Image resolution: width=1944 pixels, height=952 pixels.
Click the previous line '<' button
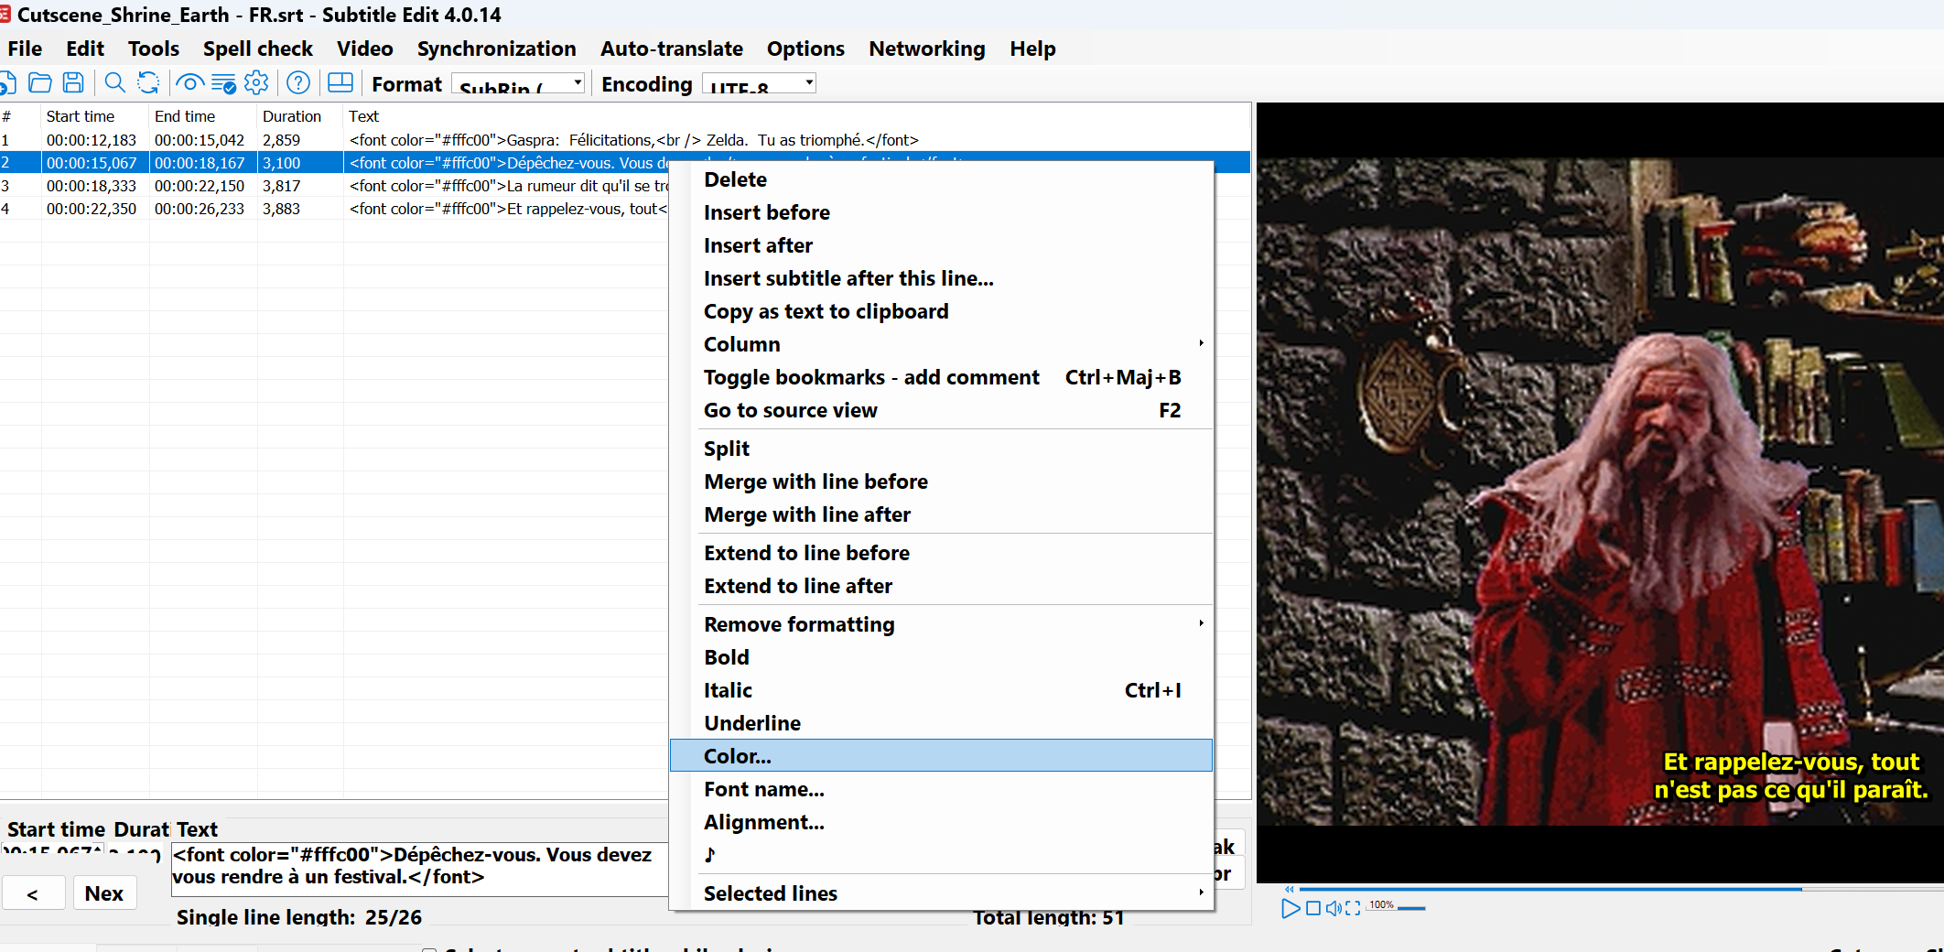click(x=33, y=893)
